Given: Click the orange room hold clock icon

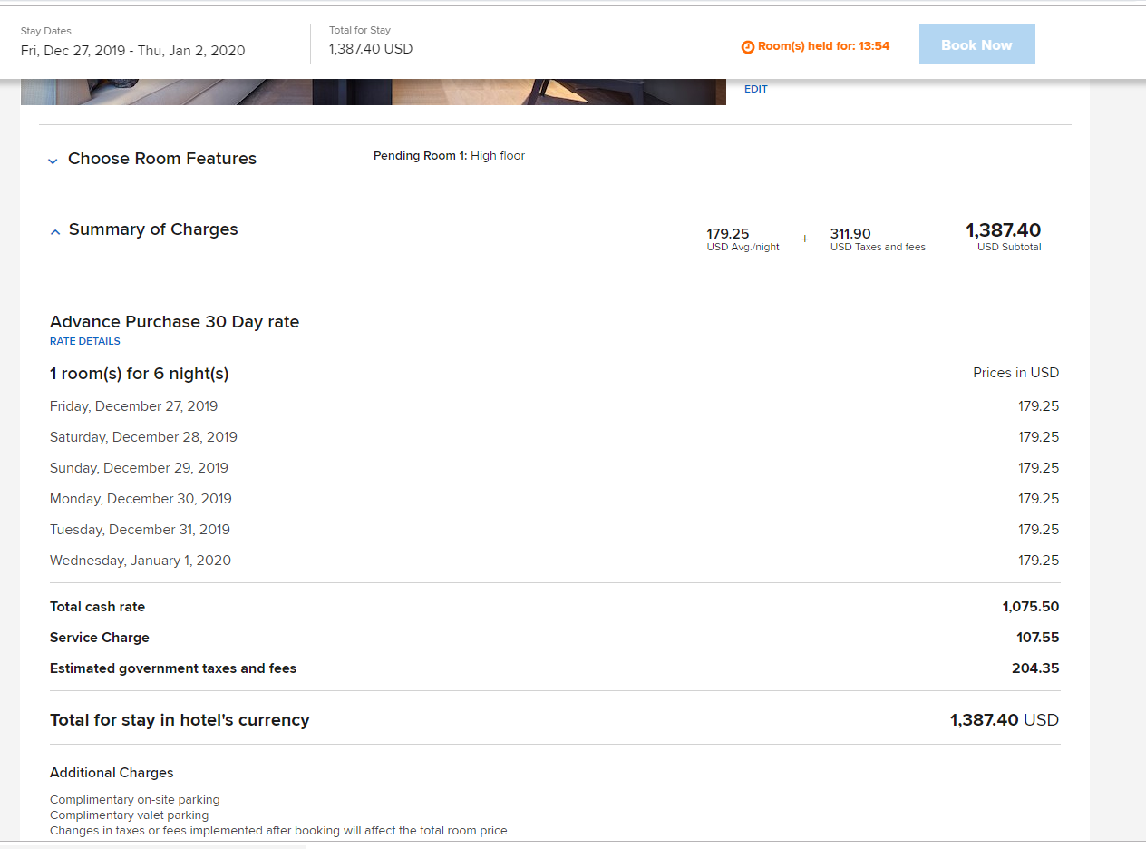Looking at the screenshot, I should 748,46.
